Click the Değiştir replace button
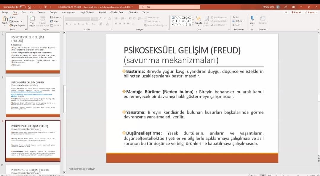Viewport: 320px width, 176px height. (x=238, y=21)
